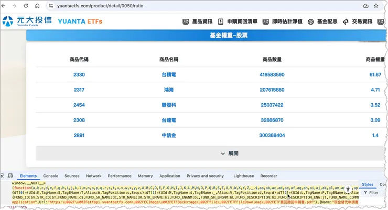Click the 商品代碼 column header
Screen dimensions: 388x210
[79, 59]
